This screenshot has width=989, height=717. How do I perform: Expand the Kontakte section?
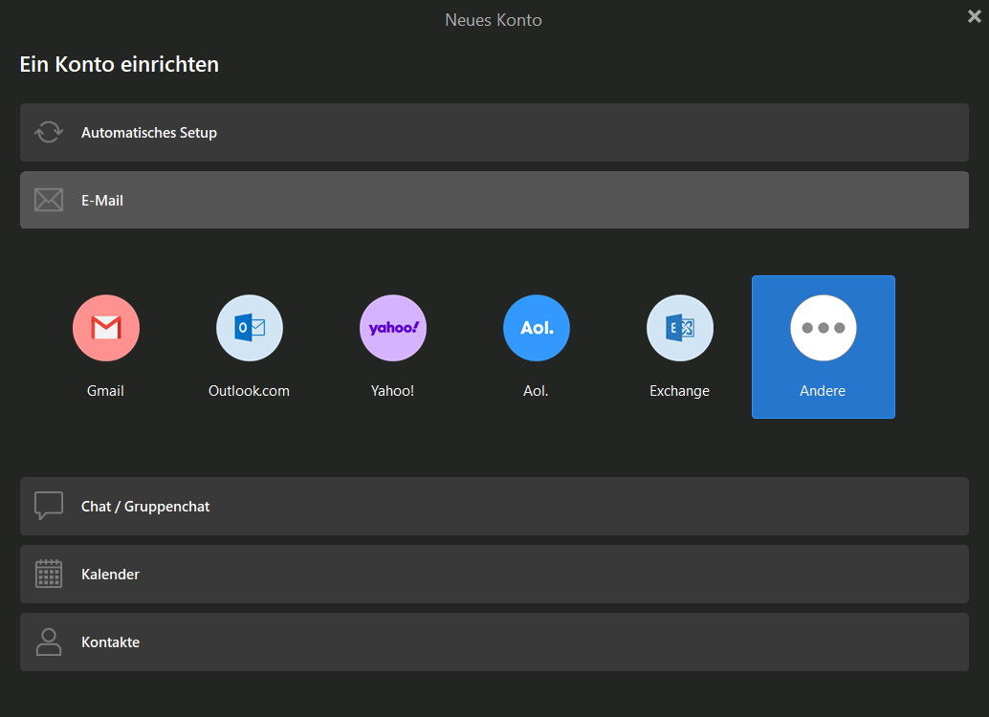coord(494,642)
